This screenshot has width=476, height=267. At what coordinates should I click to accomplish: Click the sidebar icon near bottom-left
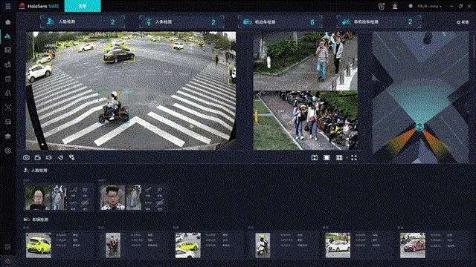point(8,247)
